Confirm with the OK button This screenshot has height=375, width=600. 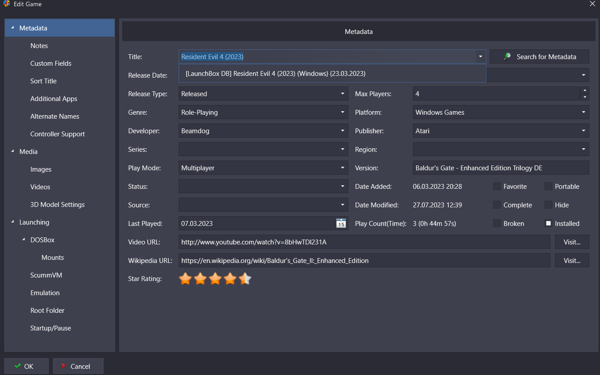tap(27, 366)
